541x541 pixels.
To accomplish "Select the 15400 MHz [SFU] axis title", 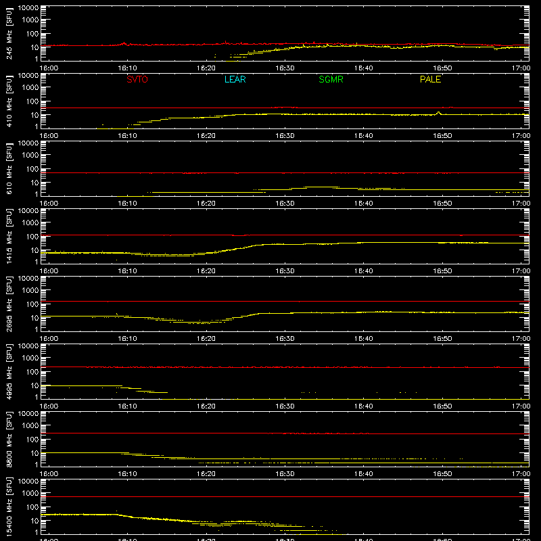I will point(9,507).
